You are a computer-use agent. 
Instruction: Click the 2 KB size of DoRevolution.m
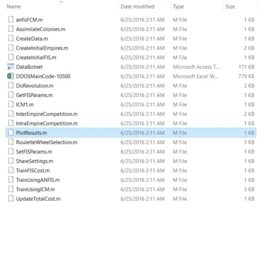(249, 85)
